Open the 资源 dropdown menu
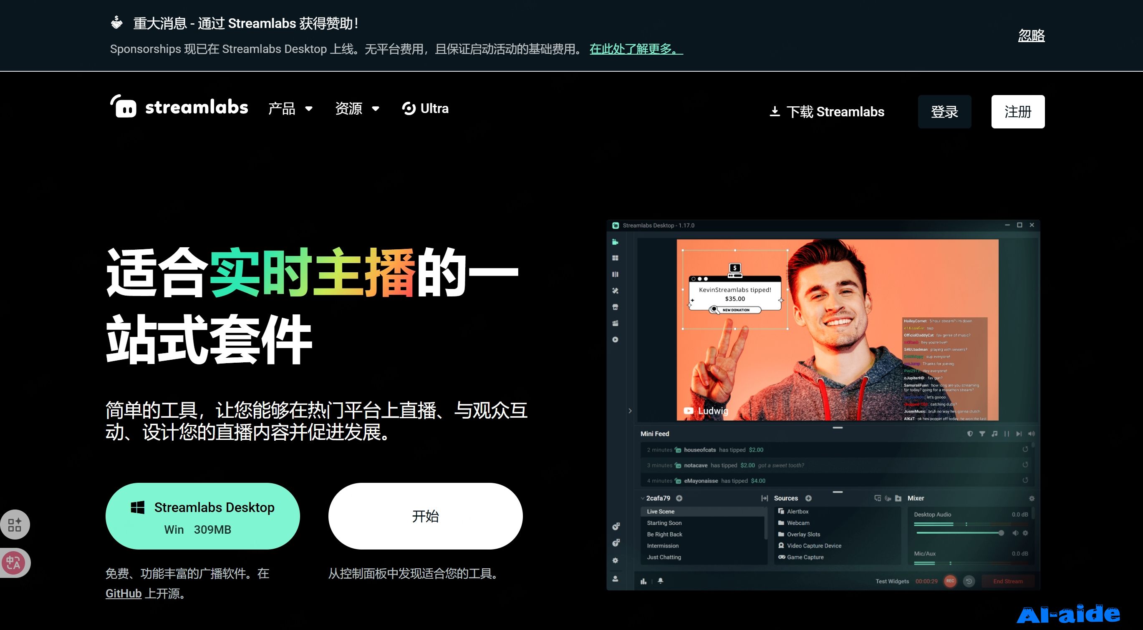The width and height of the screenshot is (1143, 630). click(x=357, y=109)
